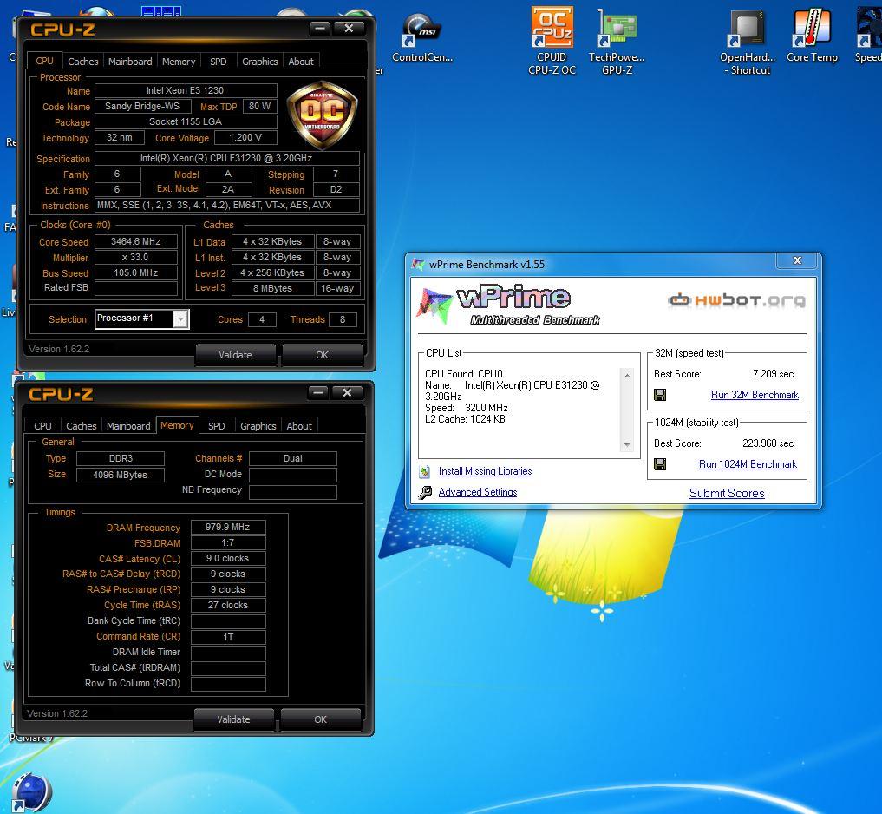Open the Install Missing Libraries link
882x814 pixels.
click(x=485, y=471)
